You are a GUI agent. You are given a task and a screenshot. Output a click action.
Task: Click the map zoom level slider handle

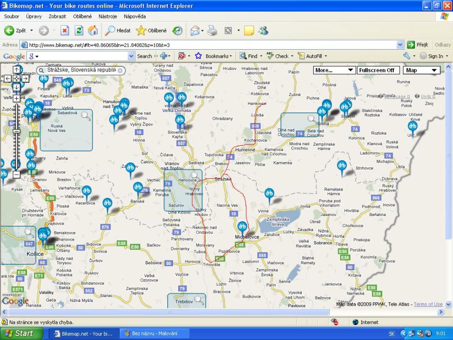[16, 131]
